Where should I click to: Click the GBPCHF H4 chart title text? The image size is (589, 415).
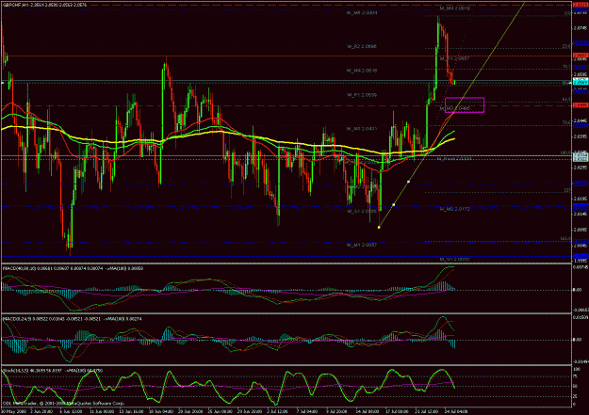click(44, 6)
